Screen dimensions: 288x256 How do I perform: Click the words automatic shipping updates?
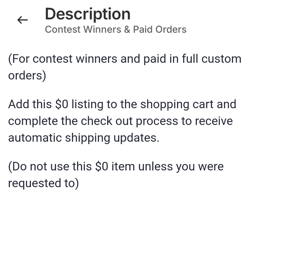[x=84, y=138]
